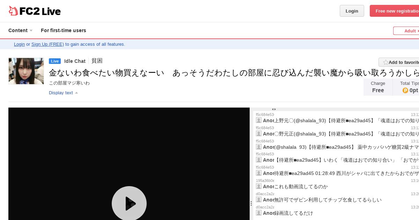Play the video with the large play button
This screenshot has height=220, width=419.
[129, 203]
